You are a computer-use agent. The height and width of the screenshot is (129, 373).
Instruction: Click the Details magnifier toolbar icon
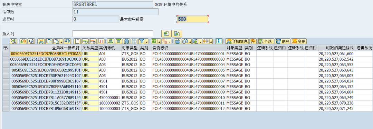13,41
